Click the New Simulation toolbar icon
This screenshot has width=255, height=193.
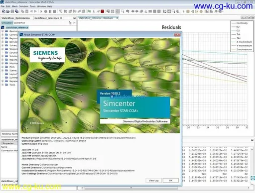3,11
